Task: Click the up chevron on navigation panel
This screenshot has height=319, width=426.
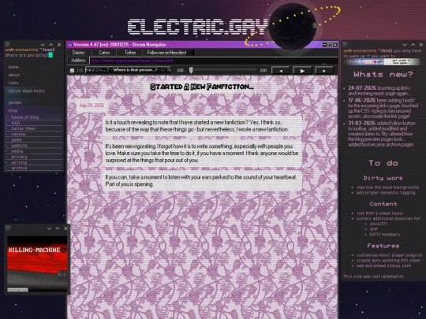Action: coord(50,45)
